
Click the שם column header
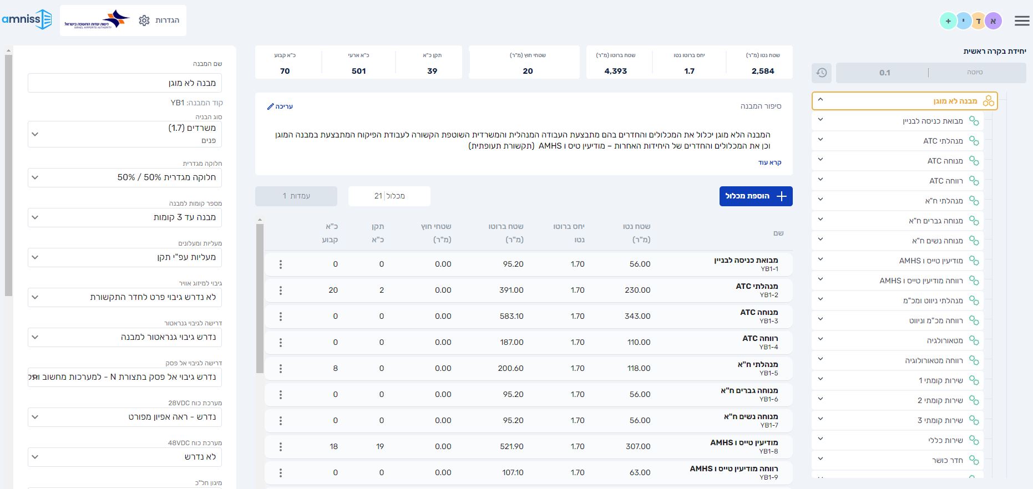click(778, 233)
